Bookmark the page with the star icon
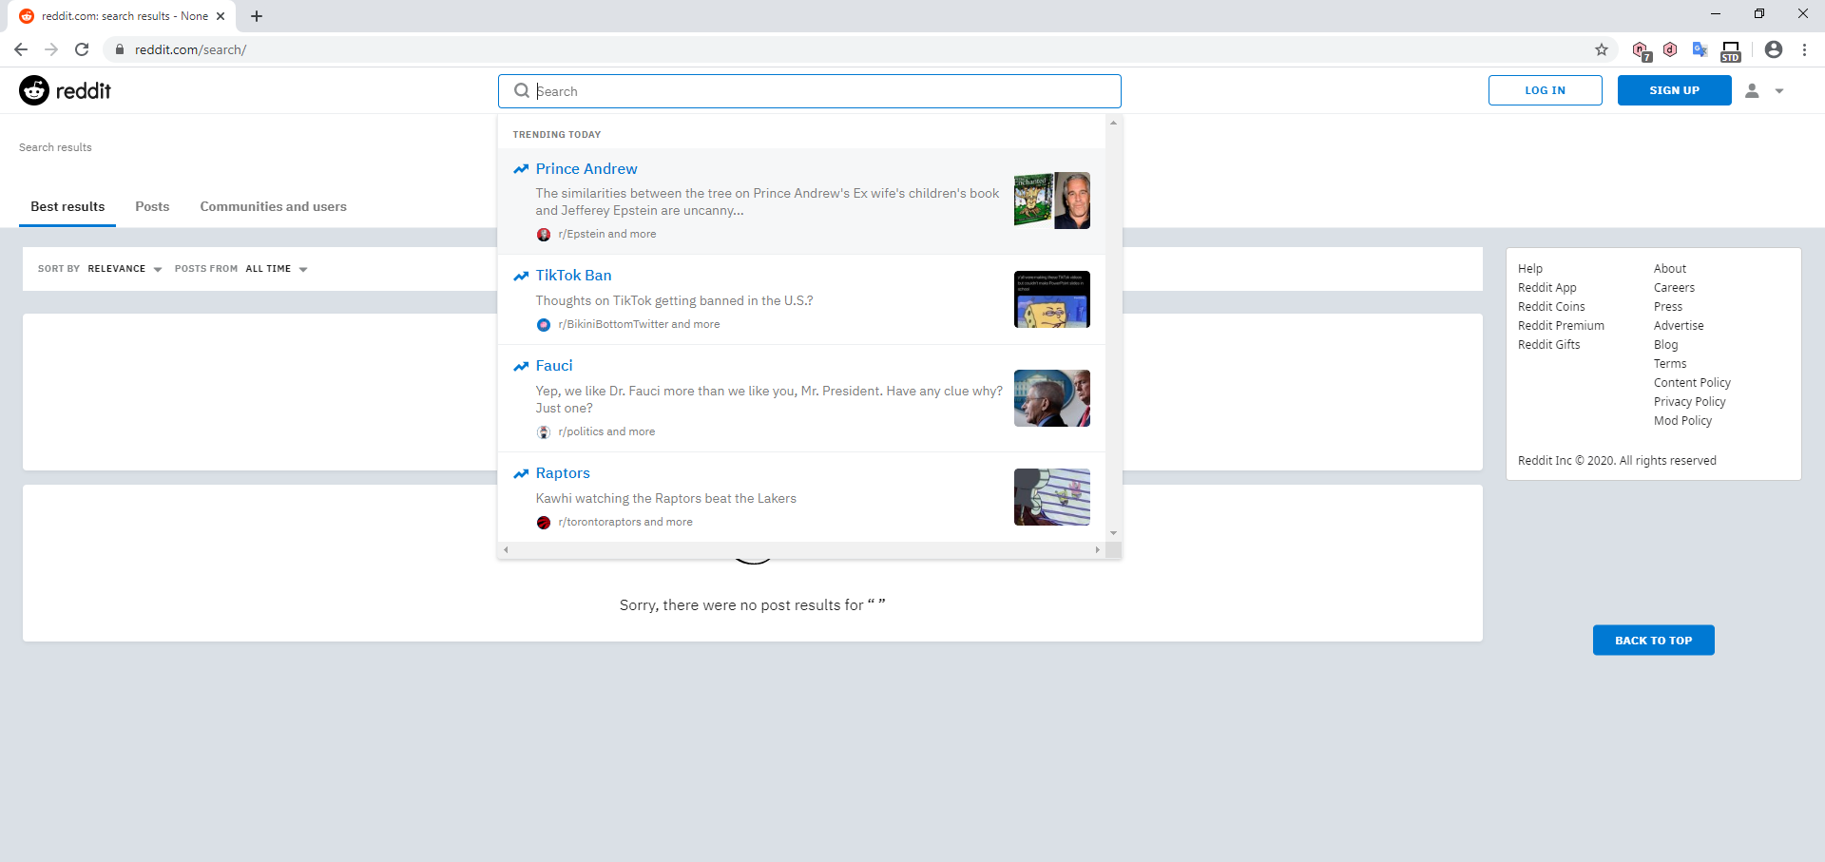Image resolution: width=1825 pixels, height=862 pixels. tap(1602, 49)
